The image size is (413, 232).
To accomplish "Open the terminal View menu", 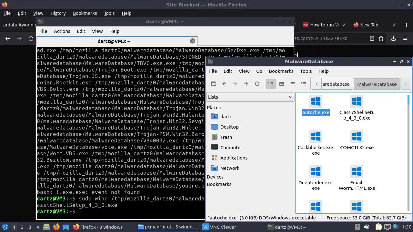I will (x=97, y=31).
